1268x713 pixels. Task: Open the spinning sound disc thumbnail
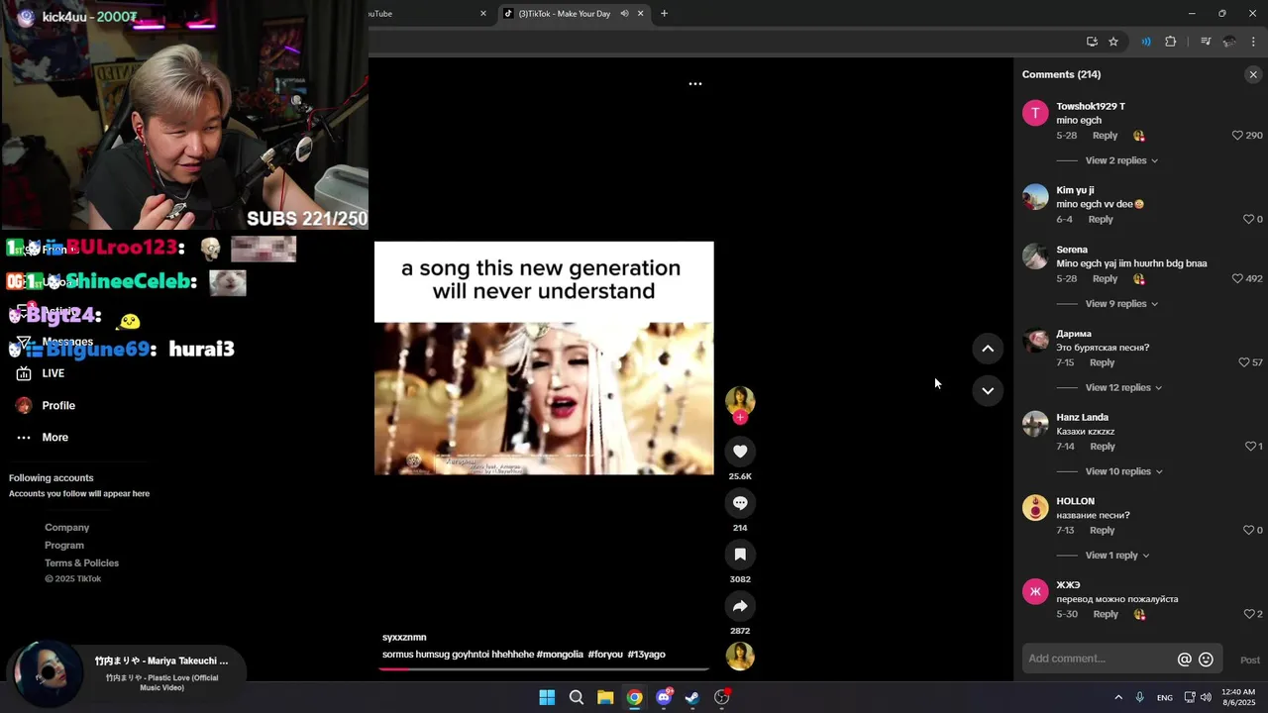(x=740, y=657)
